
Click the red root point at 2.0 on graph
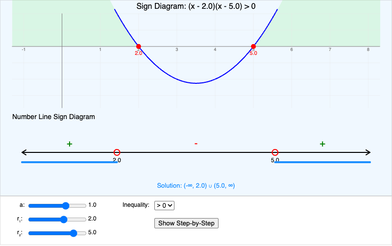coord(139,46)
